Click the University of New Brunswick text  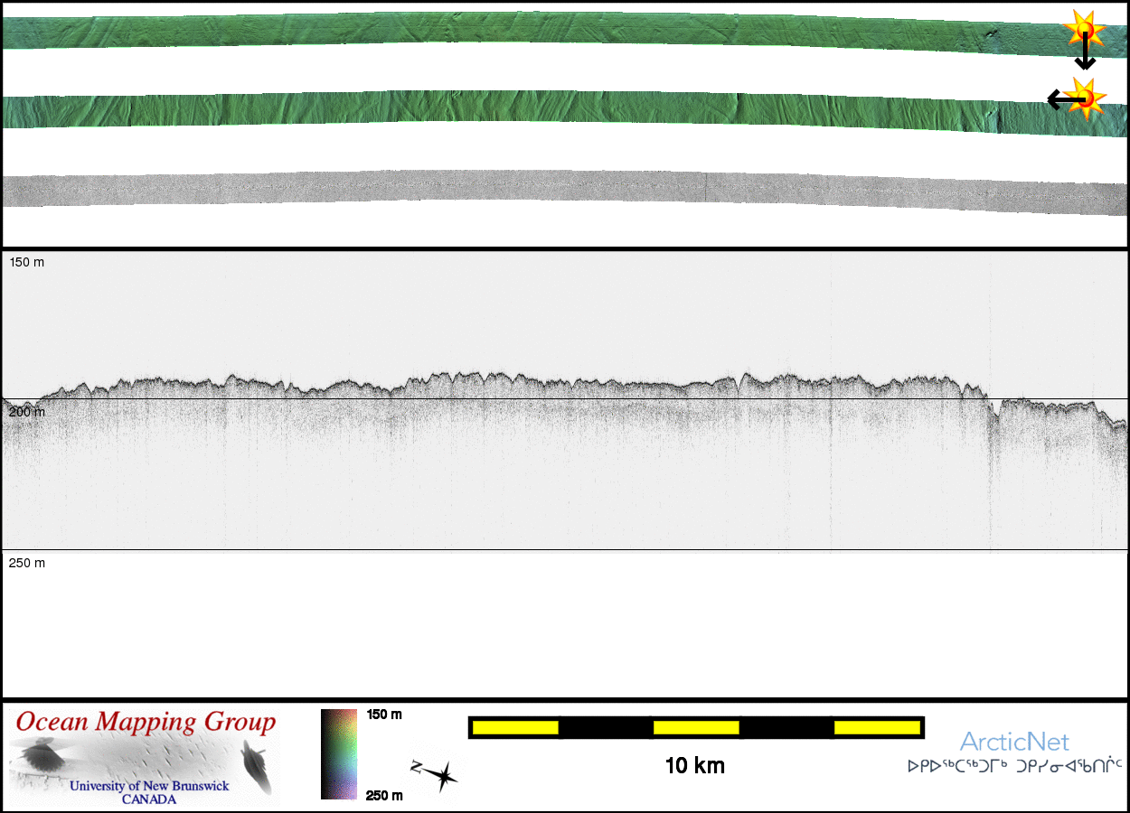tap(149, 786)
